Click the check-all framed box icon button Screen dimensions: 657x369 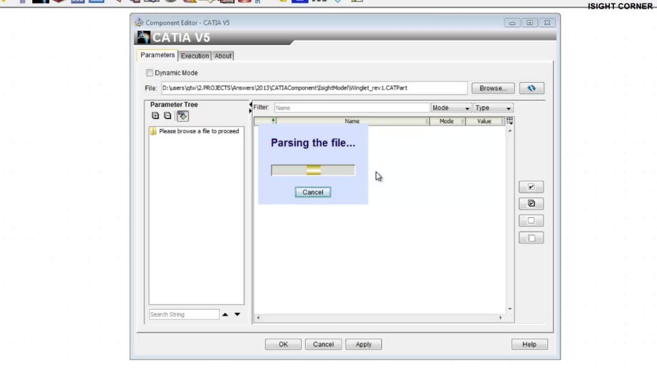click(531, 204)
